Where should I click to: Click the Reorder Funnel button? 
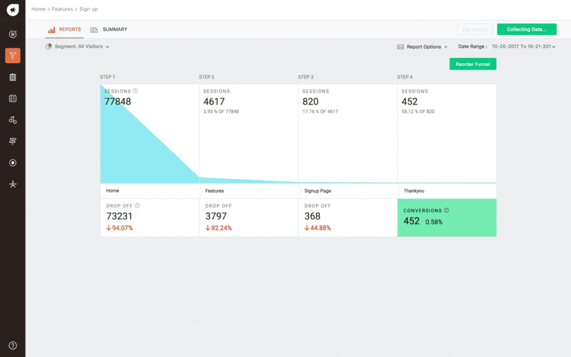(472, 64)
